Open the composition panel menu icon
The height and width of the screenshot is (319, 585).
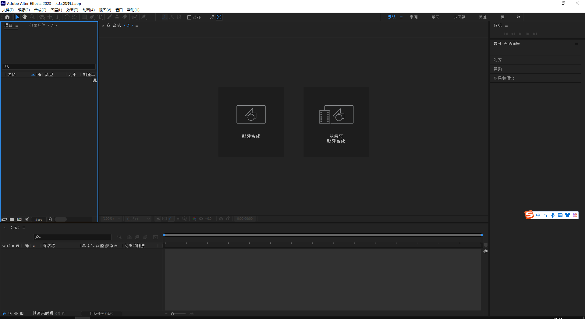pyautogui.click(x=136, y=26)
